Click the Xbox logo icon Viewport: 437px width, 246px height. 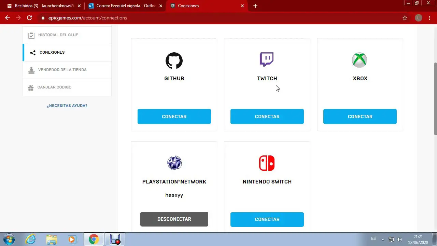tap(360, 60)
